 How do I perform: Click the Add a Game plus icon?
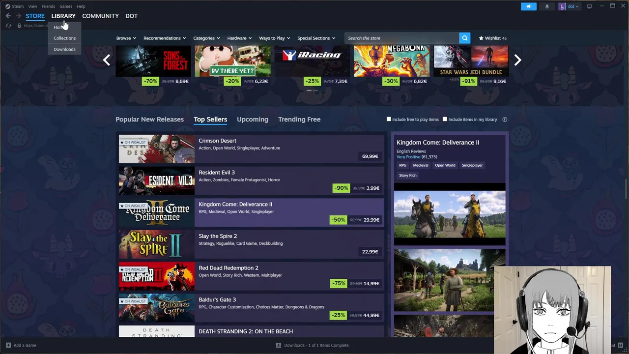[x=8, y=345]
